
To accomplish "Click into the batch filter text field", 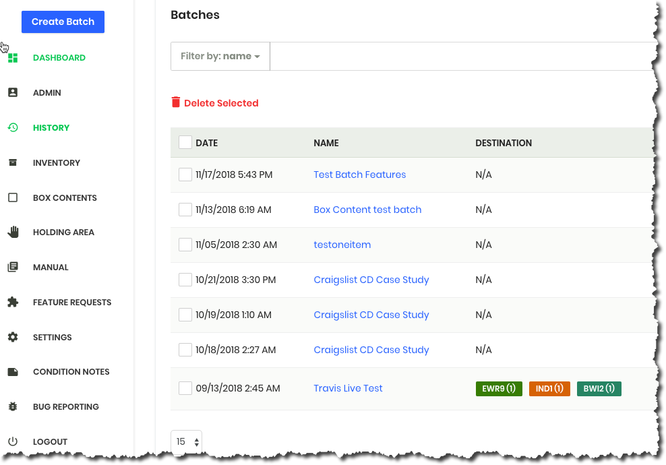I will coord(462,56).
